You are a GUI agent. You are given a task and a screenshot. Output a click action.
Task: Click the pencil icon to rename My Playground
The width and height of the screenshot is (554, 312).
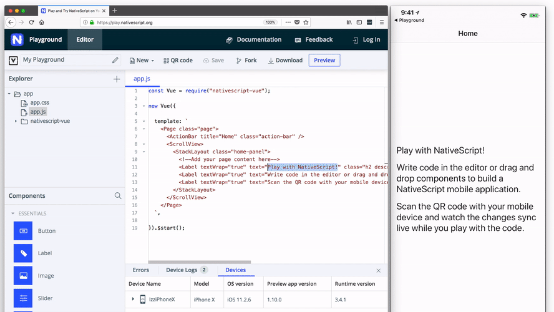(x=115, y=61)
